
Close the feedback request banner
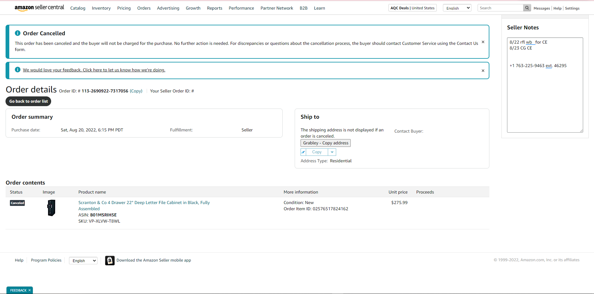pyautogui.click(x=483, y=71)
